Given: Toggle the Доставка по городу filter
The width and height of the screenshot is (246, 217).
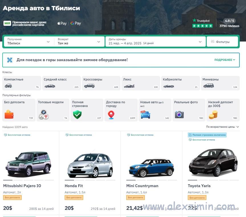Looking at the screenshot, I should pos(121,110).
